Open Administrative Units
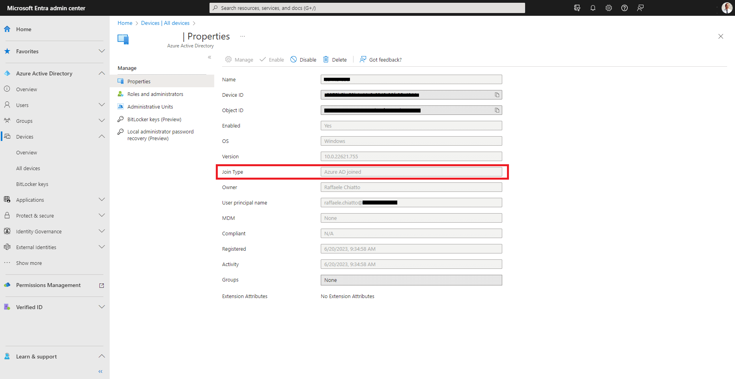735x379 pixels. tap(150, 107)
